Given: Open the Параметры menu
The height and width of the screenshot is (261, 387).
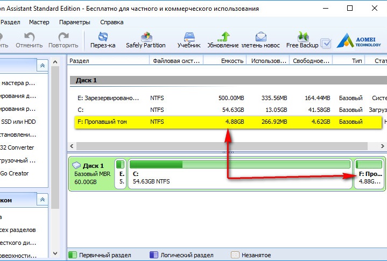Looking at the screenshot, I should (x=74, y=22).
